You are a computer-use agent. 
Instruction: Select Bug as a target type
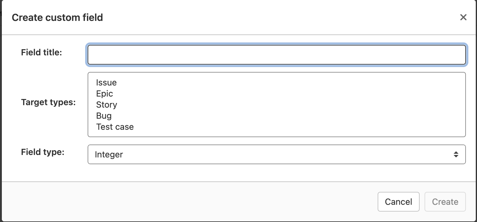pos(104,116)
